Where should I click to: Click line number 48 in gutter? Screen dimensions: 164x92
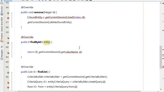(7, 77)
